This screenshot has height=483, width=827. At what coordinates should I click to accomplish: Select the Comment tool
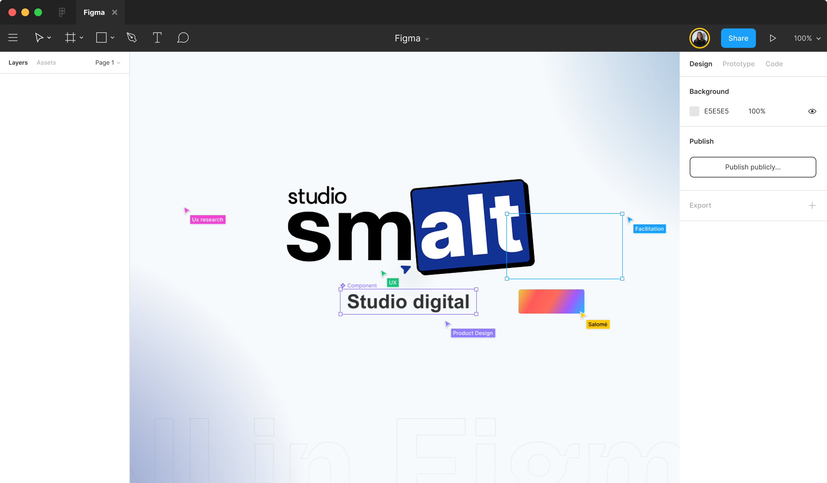point(183,38)
